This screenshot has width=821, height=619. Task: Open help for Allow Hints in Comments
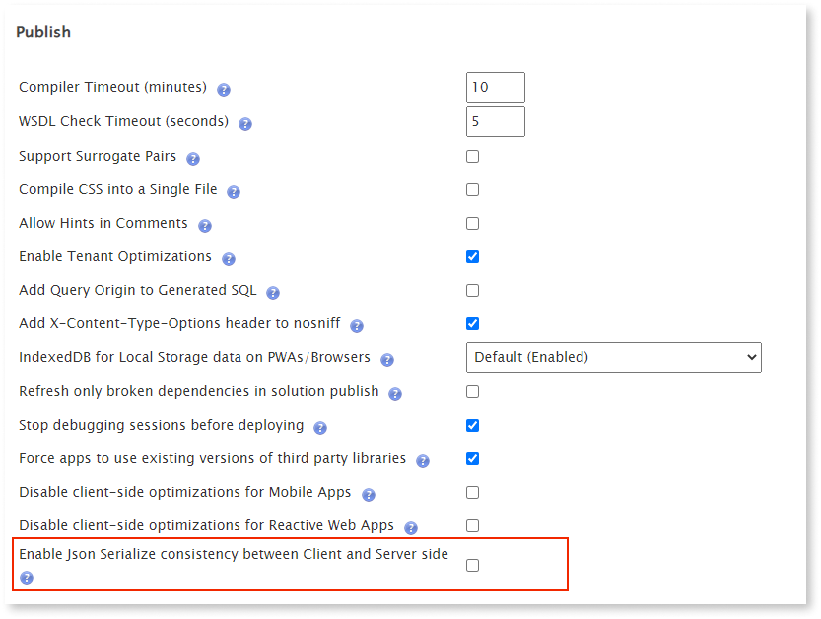(x=204, y=224)
